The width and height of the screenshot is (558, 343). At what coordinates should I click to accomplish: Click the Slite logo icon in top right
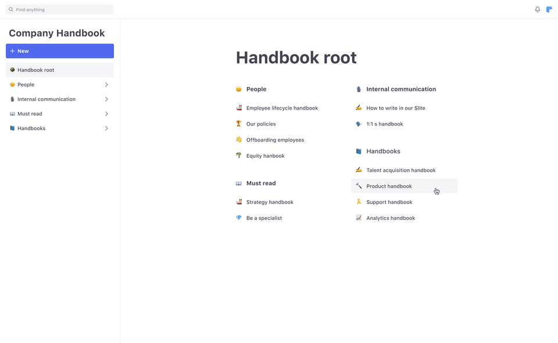[549, 9]
